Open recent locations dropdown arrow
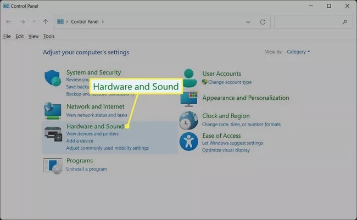357x220 pixels. 34,21
